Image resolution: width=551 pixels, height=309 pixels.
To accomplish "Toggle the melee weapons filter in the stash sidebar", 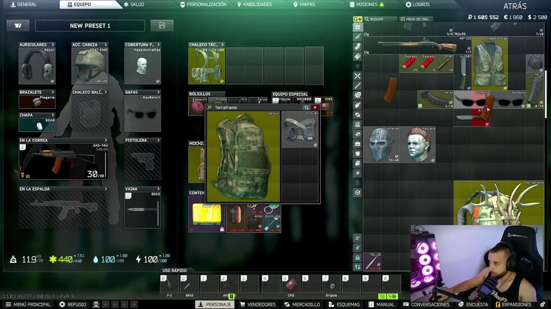I will coord(357,86).
